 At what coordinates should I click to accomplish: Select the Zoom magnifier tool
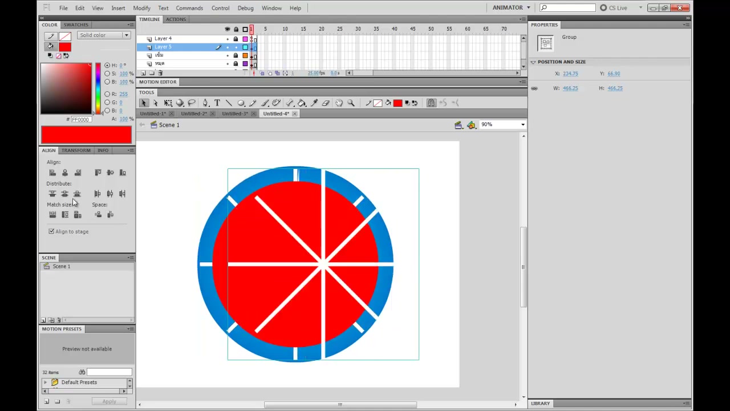(x=351, y=103)
